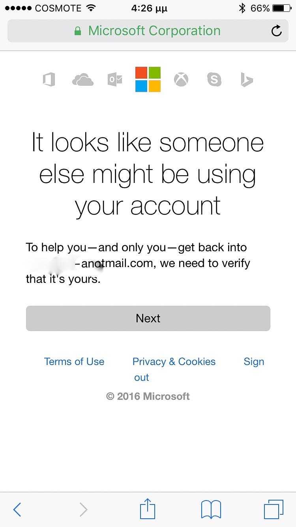The height and width of the screenshot is (527, 296).
Task: Tap the Skype icon
Action: point(214,80)
